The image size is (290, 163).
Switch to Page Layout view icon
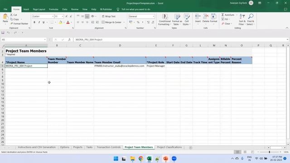tap(245, 152)
